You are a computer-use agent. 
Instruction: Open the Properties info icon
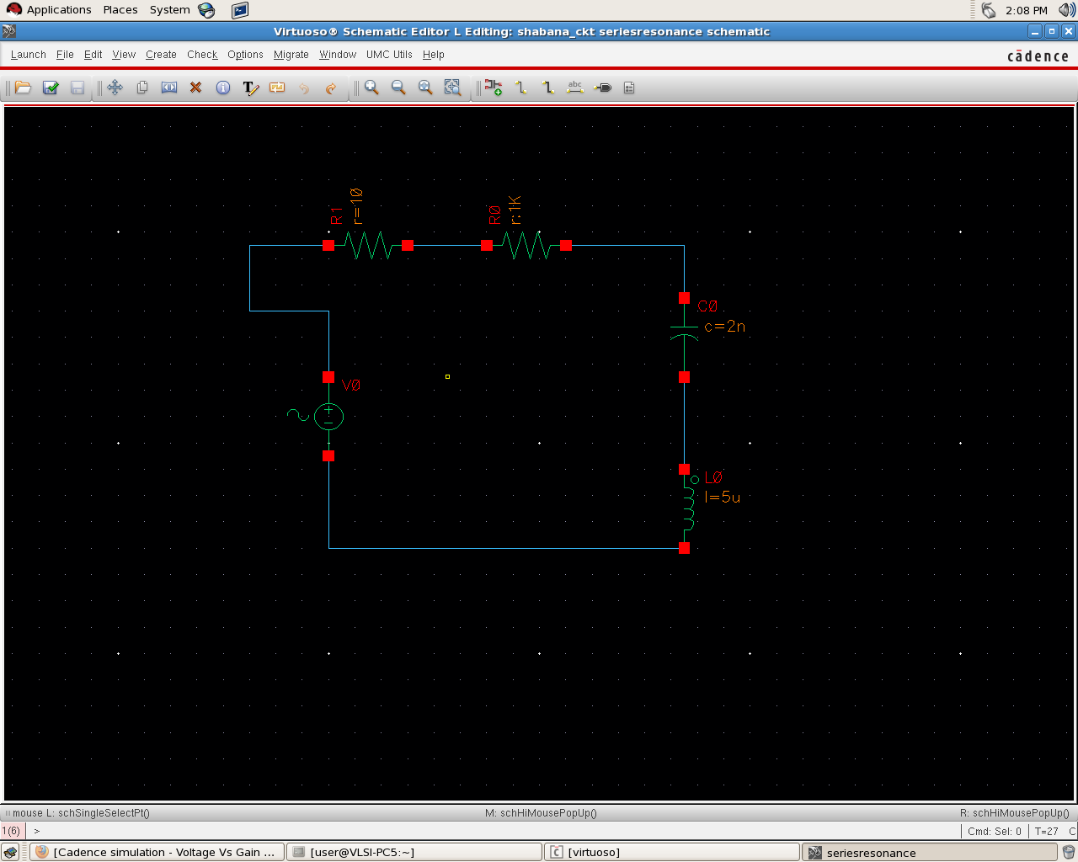point(223,88)
